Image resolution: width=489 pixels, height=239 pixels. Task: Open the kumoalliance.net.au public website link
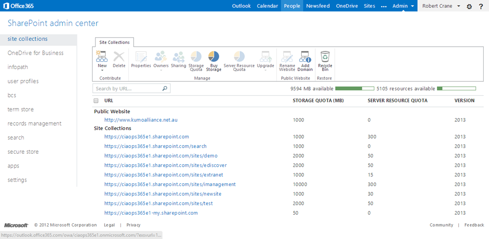[141, 120]
